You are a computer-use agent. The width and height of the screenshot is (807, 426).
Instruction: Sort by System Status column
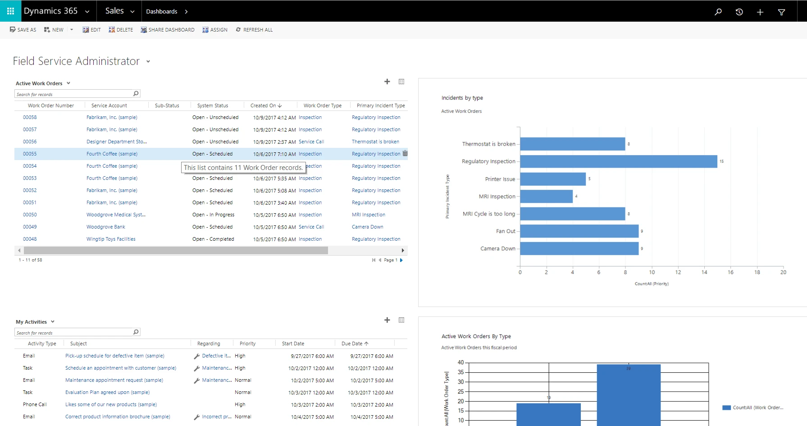tap(213, 105)
